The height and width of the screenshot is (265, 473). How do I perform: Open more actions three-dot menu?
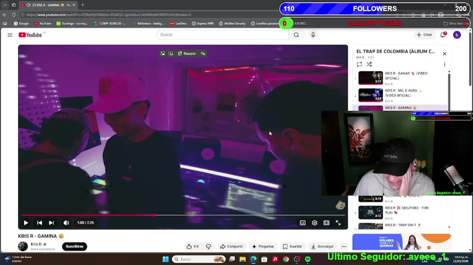(x=344, y=246)
